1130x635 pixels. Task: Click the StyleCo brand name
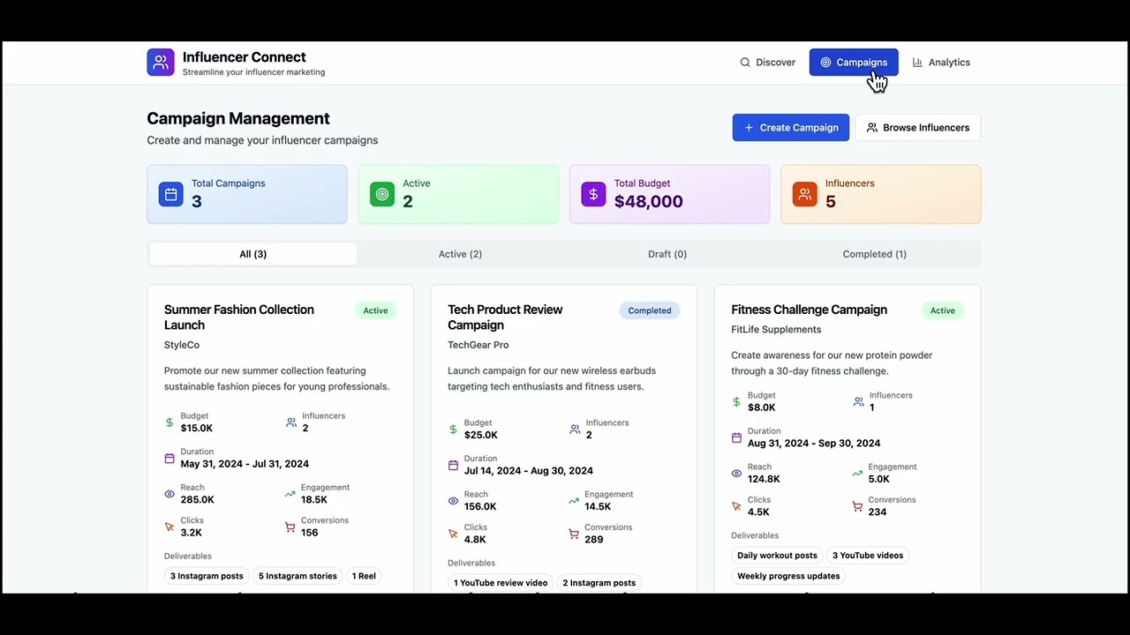pyautogui.click(x=182, y=345)
